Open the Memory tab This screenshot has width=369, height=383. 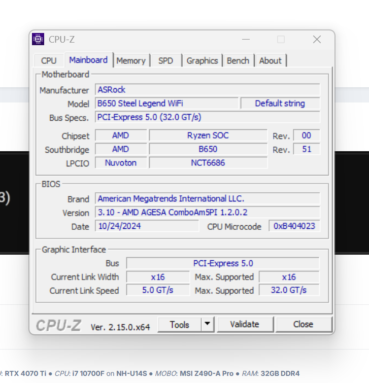[131, 60]
